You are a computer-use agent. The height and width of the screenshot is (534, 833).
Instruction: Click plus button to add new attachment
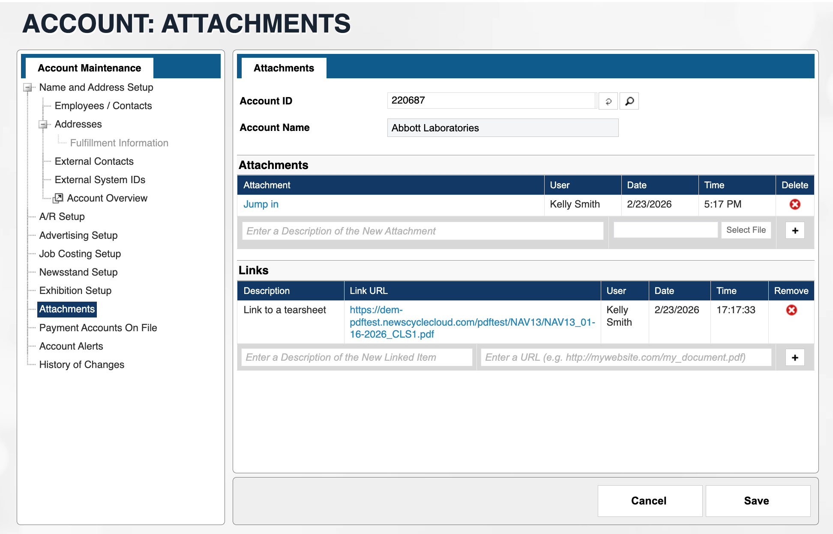pos(795,231)
